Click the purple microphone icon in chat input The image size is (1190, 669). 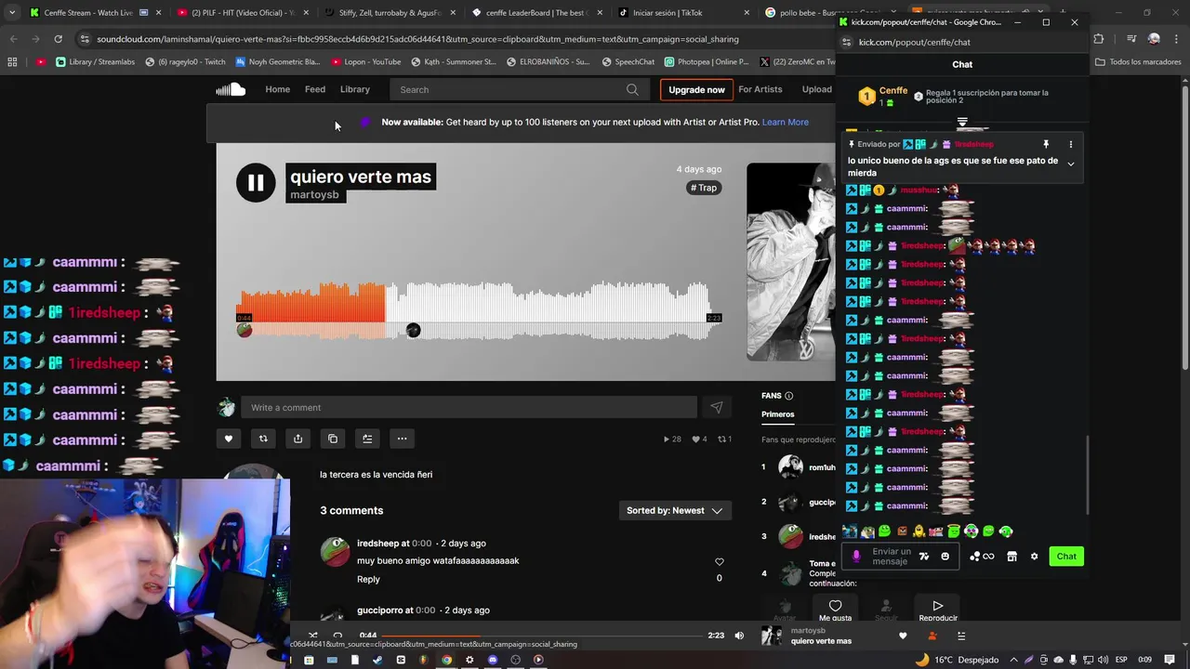coord(857,556)
